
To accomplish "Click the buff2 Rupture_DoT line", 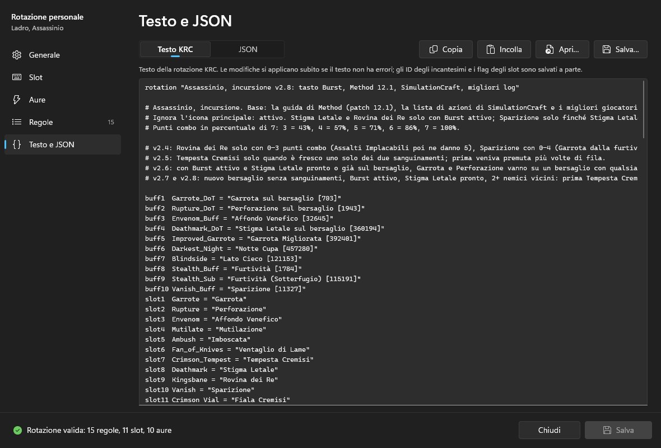I will point(255,208).
